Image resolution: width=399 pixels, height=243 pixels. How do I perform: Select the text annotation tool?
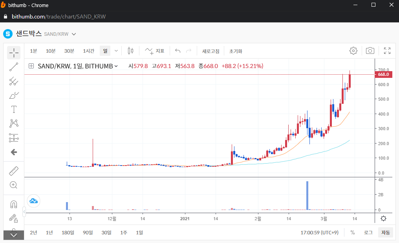pos(14,110)
